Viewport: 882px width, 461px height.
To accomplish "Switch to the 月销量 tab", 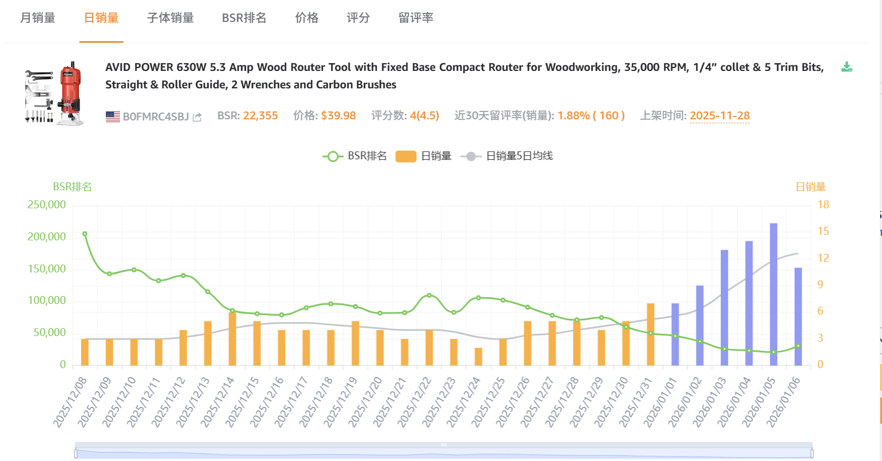I will pos(38,18).
